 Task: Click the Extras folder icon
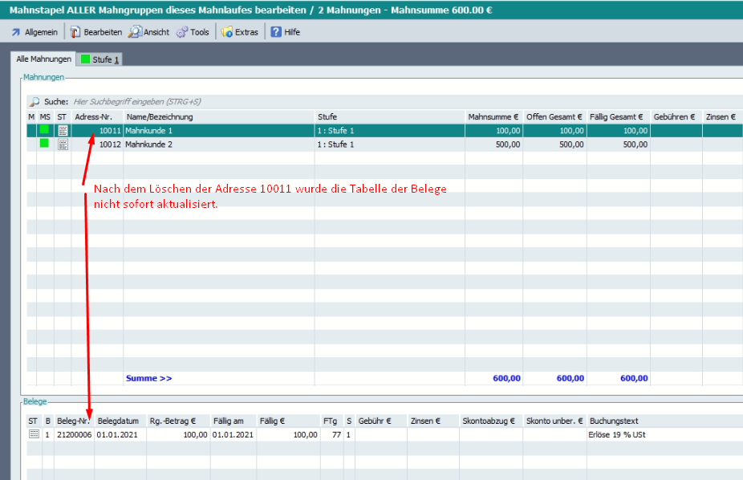[227, 32]
